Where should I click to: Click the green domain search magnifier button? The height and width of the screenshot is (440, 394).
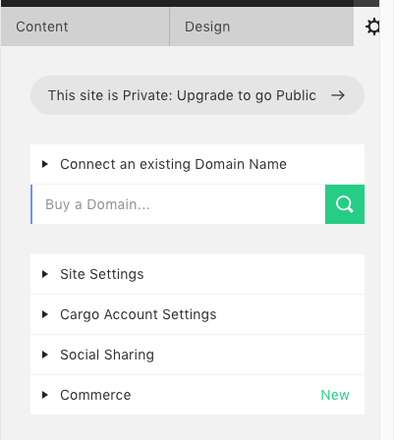pyautogui.click(x=345, y=204)
